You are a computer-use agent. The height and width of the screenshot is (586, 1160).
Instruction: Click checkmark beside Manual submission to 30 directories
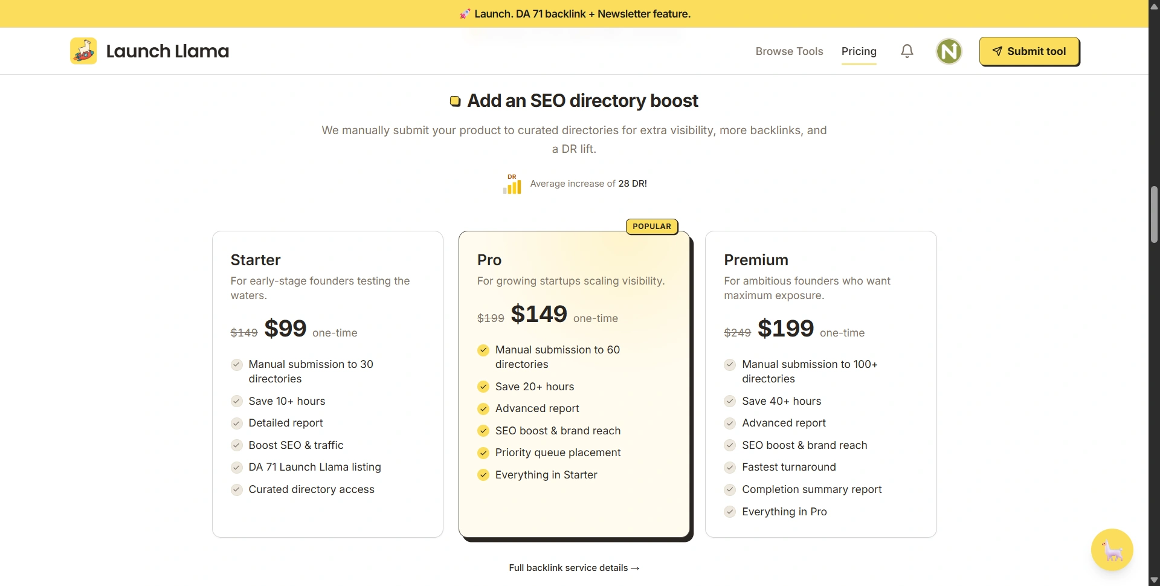tap(237, 364)
